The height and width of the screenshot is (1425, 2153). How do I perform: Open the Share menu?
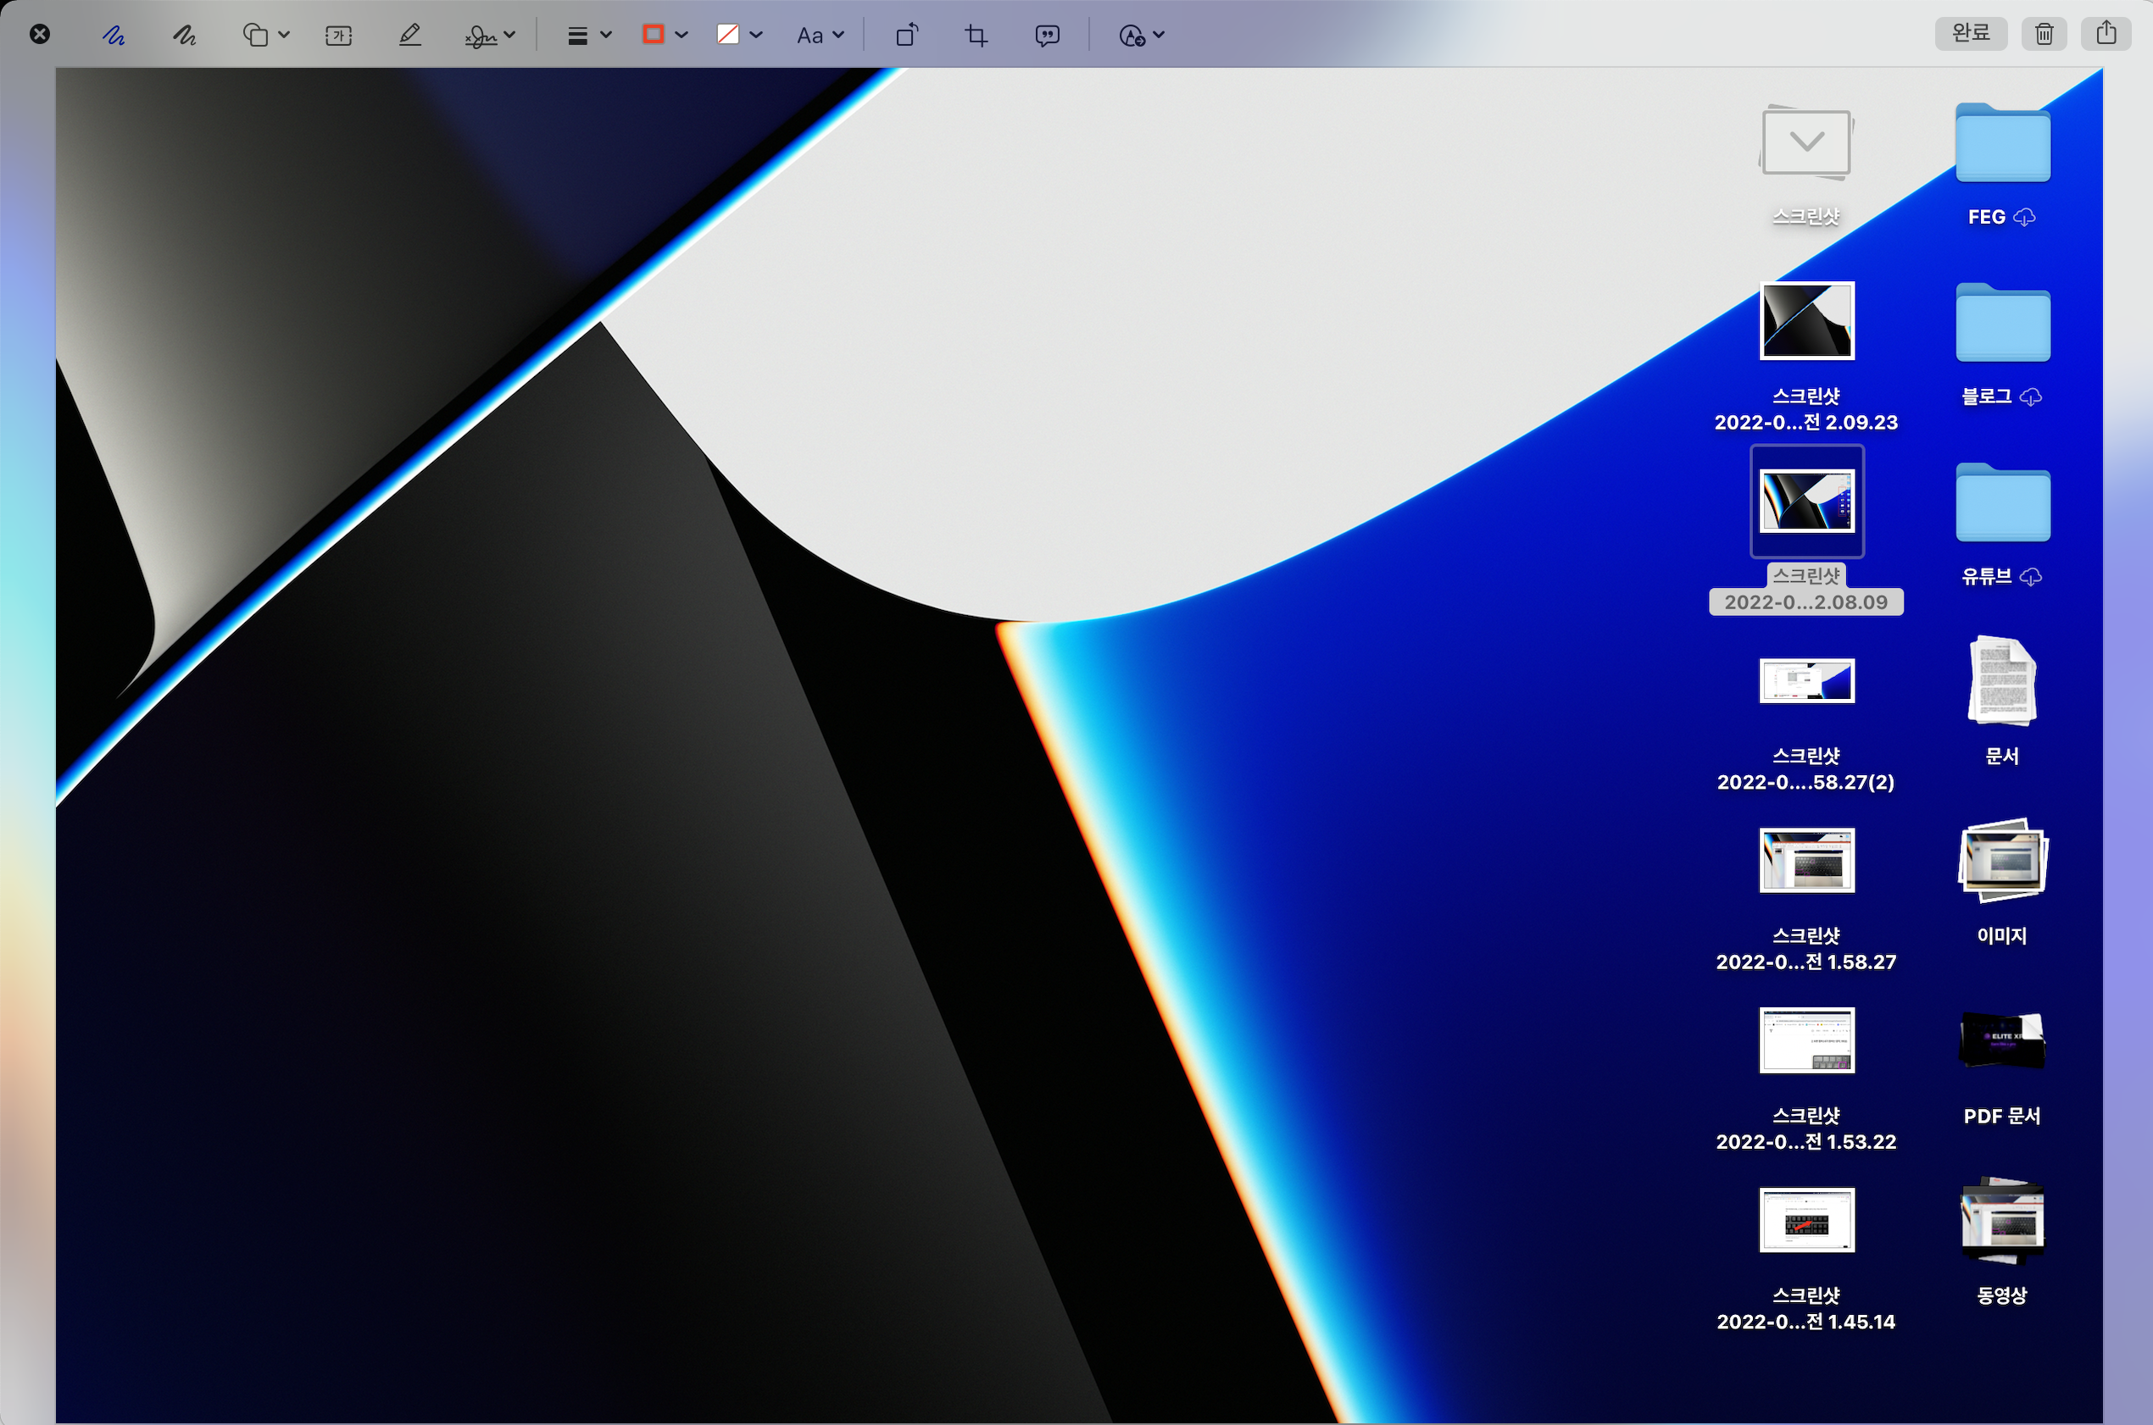pyautogui.click(x=2106, y=34)
